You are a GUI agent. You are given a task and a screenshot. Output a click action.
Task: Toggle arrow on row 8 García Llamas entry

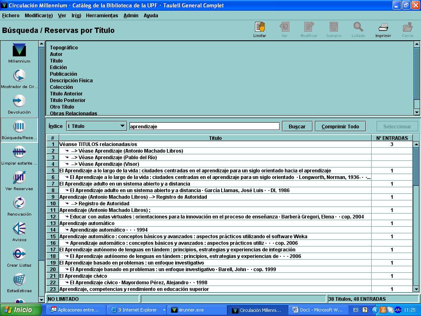(x=67, y=190)
